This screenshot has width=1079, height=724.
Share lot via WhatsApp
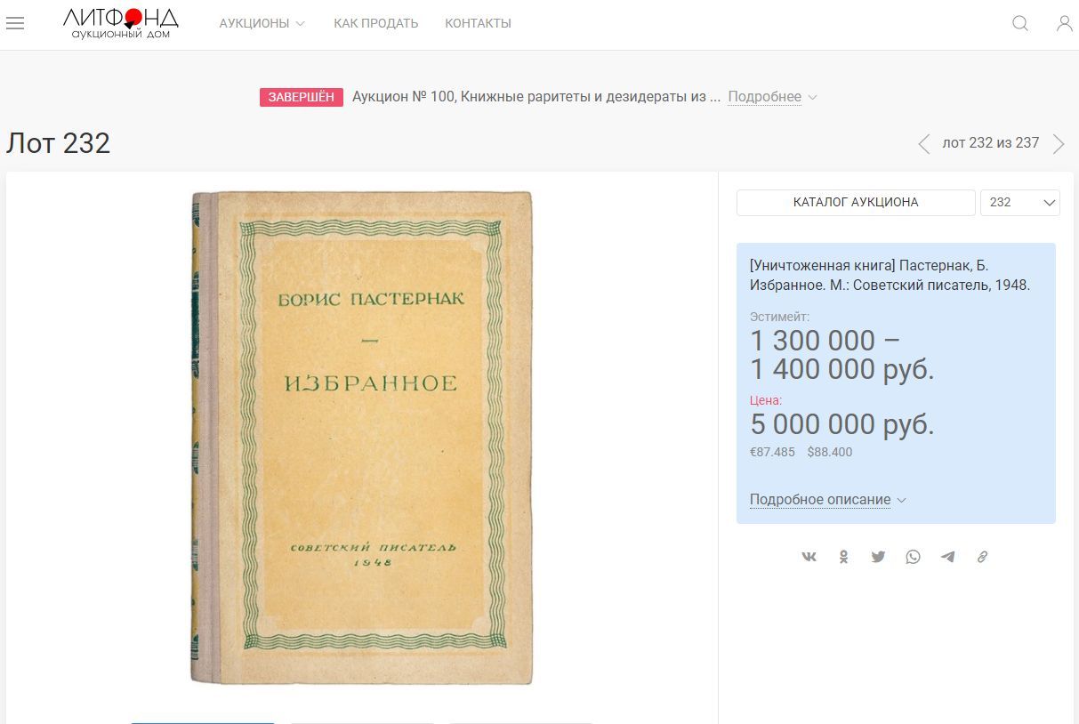[x=913, y=557]
